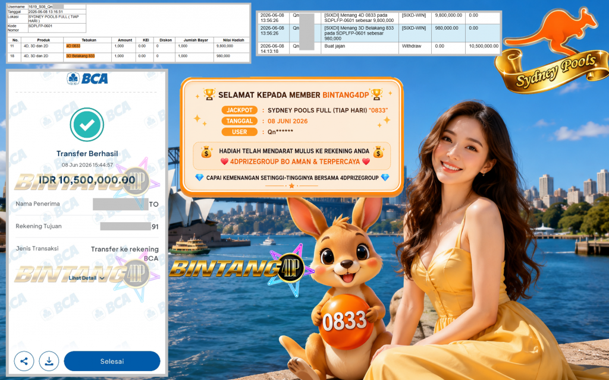Select the Transfer Berhasil heading

click(x=87, y=154)
